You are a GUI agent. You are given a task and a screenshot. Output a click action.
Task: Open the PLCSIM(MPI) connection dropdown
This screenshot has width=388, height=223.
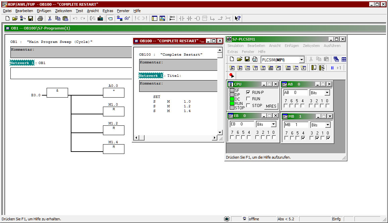[301, 60]
